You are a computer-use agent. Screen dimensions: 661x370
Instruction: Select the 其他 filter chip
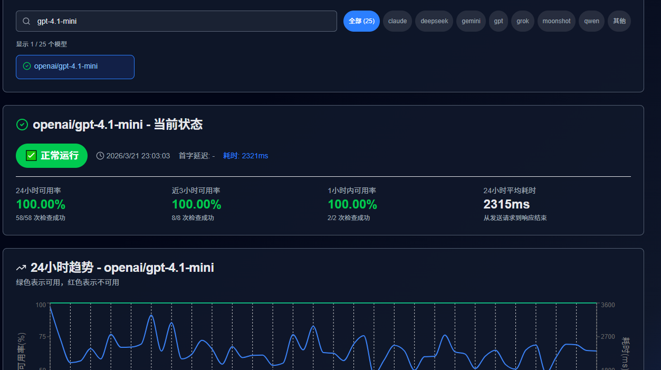click(619, 21)
